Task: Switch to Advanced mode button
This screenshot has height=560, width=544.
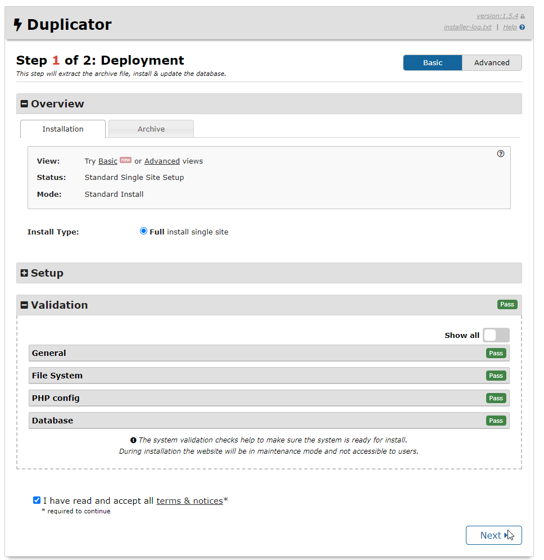Action: point(492,63)
